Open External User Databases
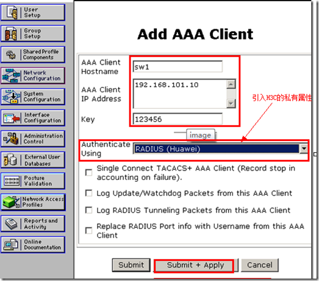 [x=33, y=160]
